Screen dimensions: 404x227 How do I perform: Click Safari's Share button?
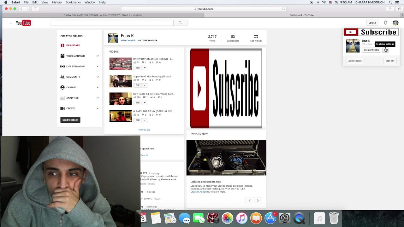tap(390, 9)
